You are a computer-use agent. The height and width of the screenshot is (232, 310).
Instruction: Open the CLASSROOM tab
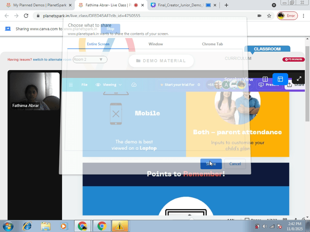click(x=267, y=49)
